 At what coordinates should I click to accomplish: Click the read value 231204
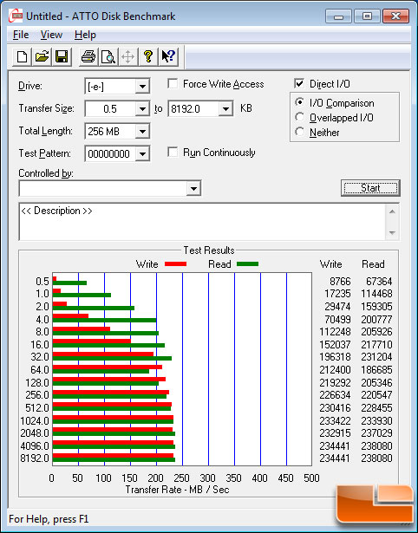tap(376, 357)
